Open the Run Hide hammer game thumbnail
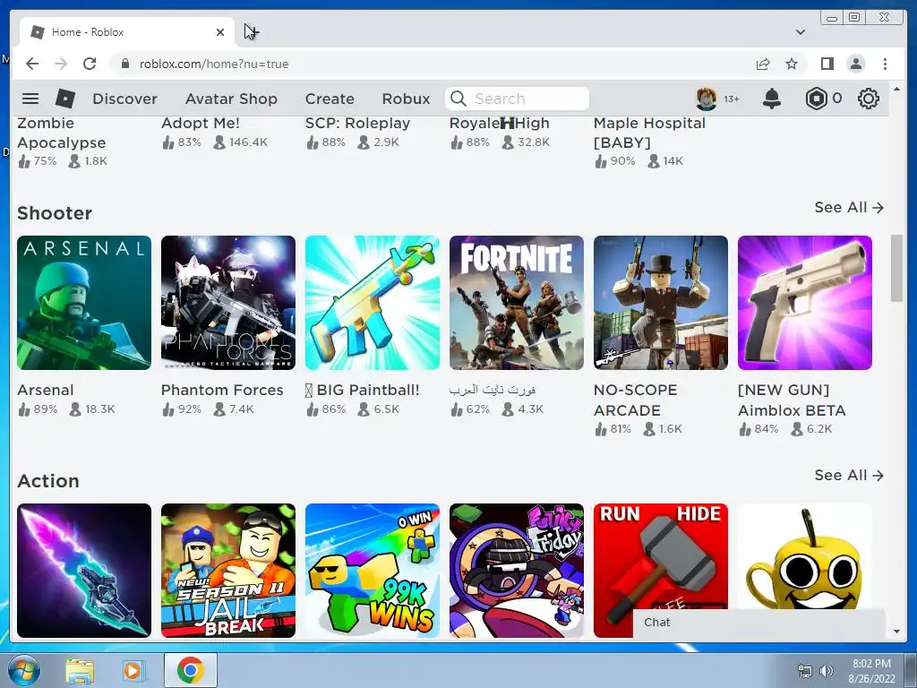The height and width of the screenshot is (688, 917). 661,555
